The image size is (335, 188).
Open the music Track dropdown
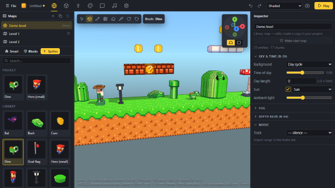(x=309, y=133)
